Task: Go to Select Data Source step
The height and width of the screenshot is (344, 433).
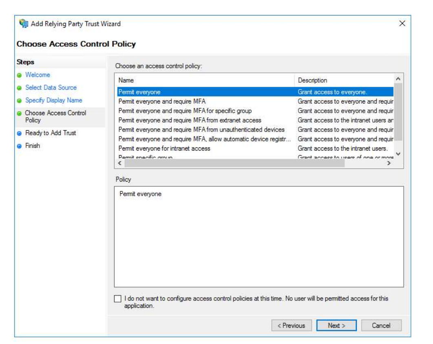Action: 51,88
